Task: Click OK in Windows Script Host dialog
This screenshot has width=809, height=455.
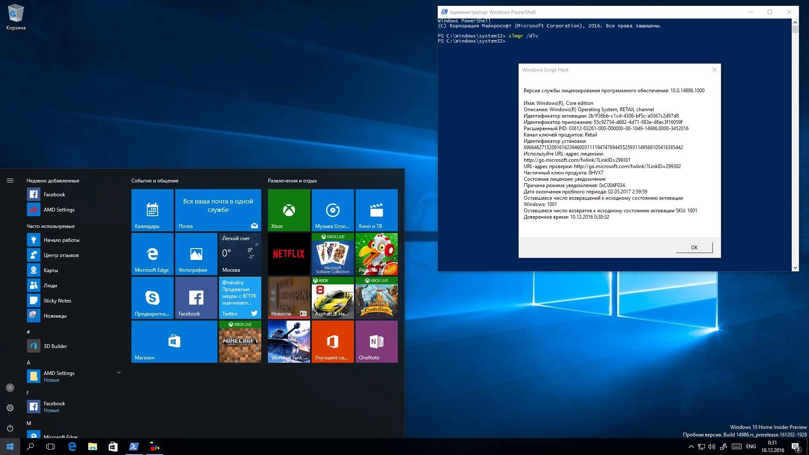Action: (x=694, y=247)
